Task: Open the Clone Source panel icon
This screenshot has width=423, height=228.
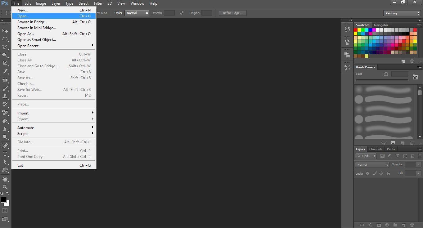Action: 347,55
